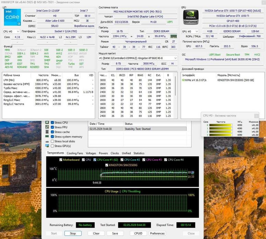Click the Stress GPU(s) monitor icon

coord(47,146)
